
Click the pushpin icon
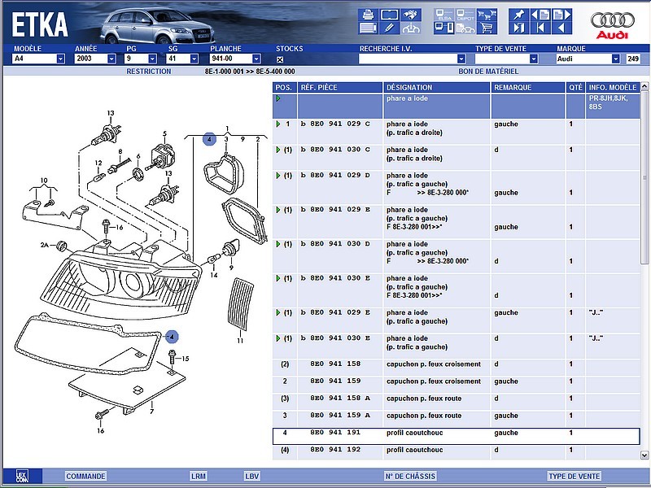pyautogui.click(x=518, y=15)
